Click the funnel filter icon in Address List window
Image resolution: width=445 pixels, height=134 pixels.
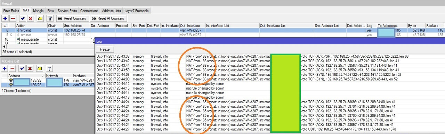pyautogui.click(x=49, y=69)
